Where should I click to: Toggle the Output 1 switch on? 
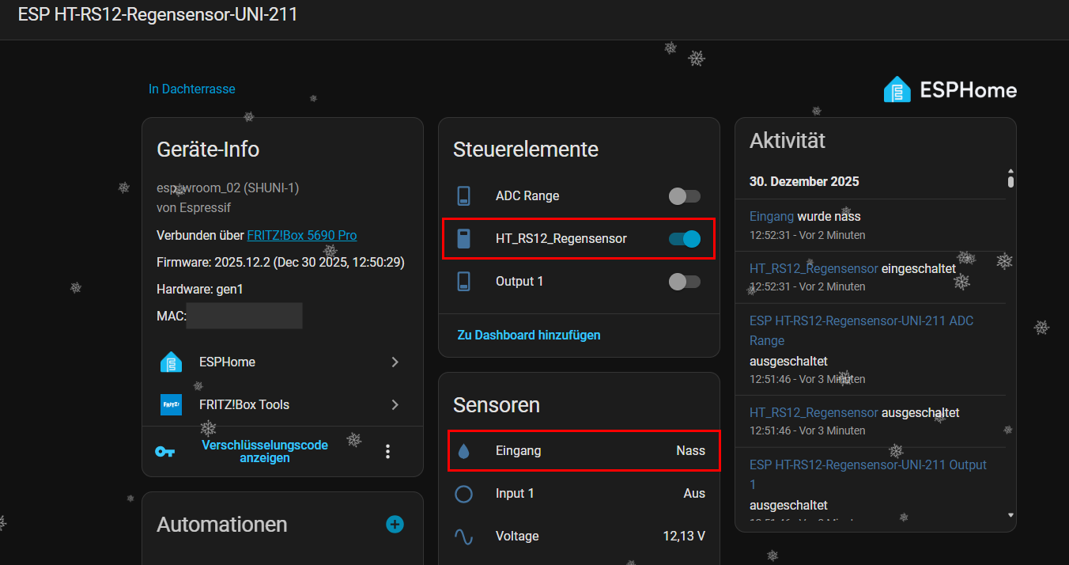[684, 282]
